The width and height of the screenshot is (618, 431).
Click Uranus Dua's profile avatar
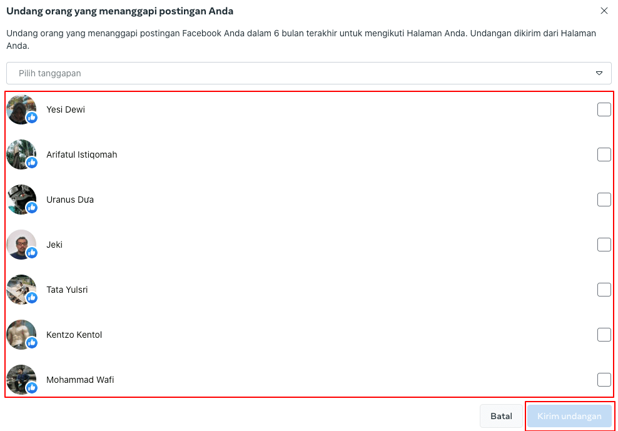click(x=21, y=199)
